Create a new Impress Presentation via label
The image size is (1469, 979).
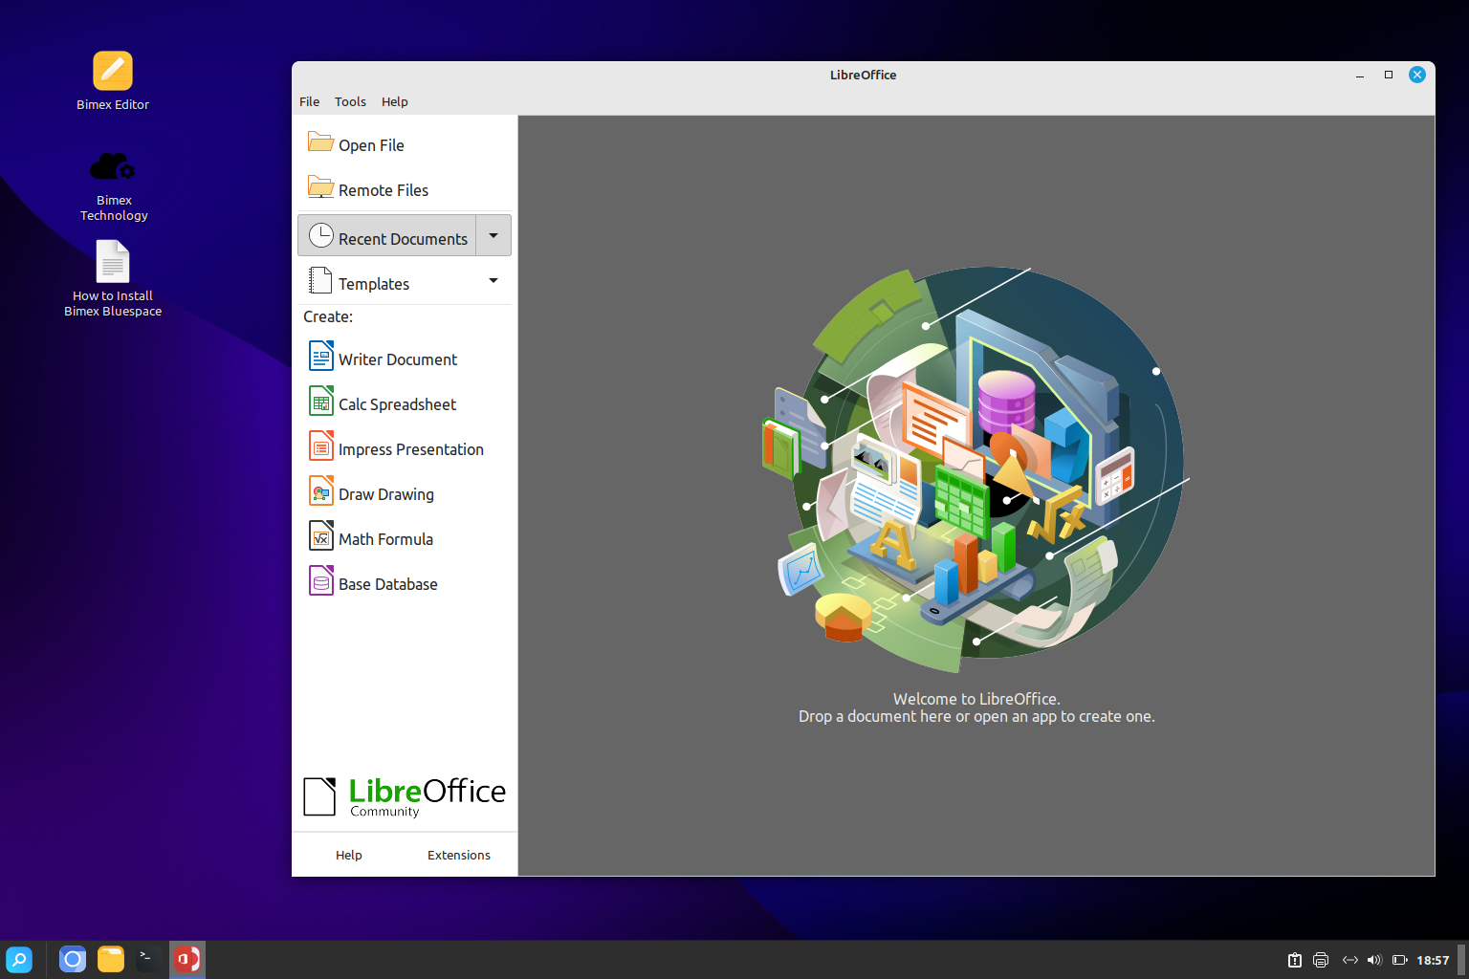(x=411, y=449)
